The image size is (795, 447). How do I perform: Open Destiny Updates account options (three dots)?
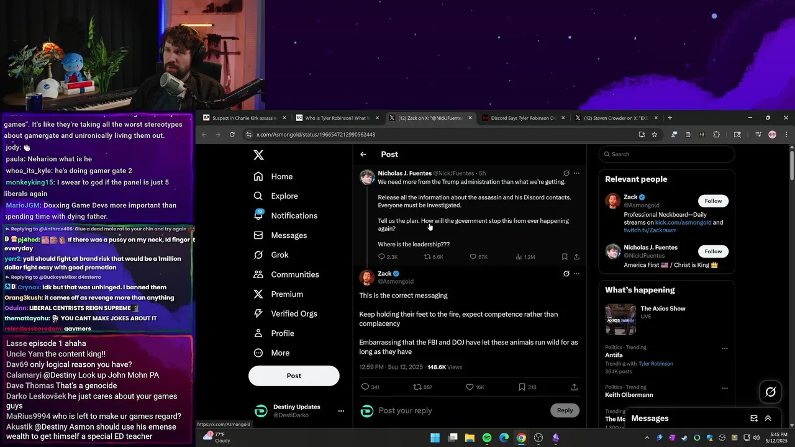pyautogui.click(x=341, y=411)
